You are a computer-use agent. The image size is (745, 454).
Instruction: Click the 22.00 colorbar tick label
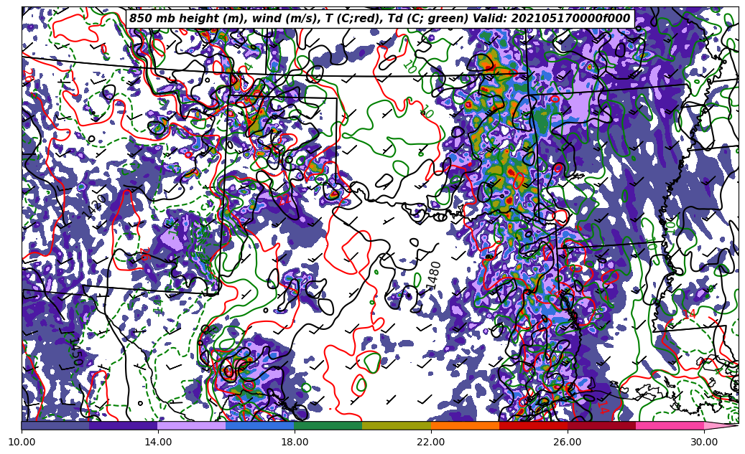point(431,443)
